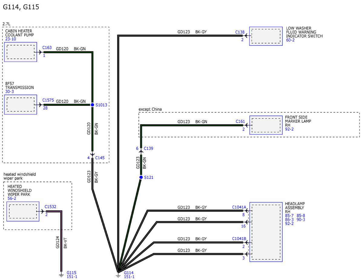This screenshot has width=363, height=280.
Task: Open connector C138 details
Action: 240,32
